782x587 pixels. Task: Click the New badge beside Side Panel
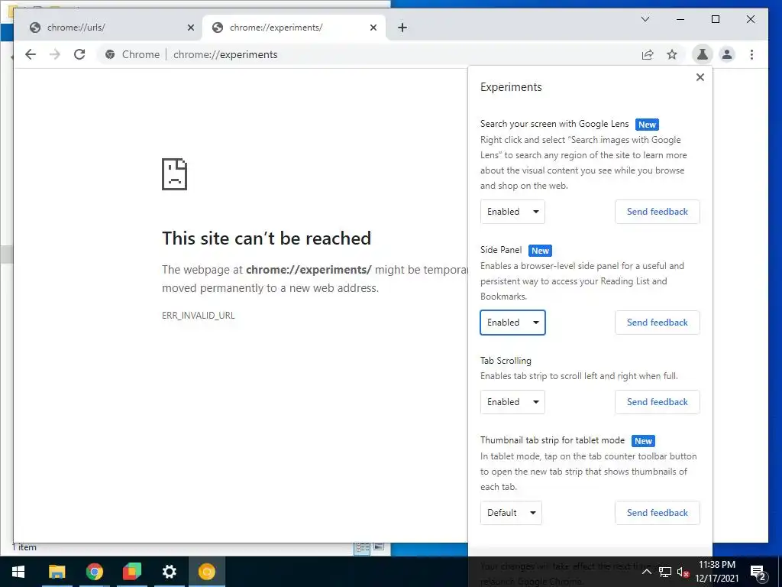coord(540,251)
